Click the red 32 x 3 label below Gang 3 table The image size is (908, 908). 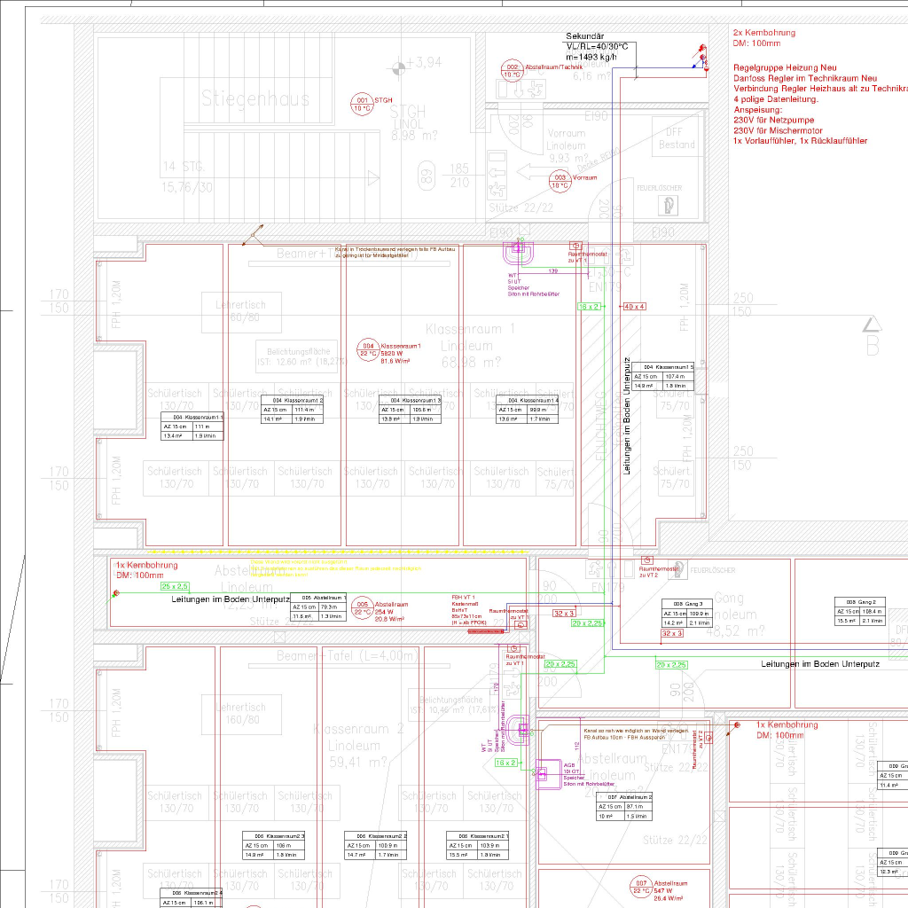click(672, 633)
